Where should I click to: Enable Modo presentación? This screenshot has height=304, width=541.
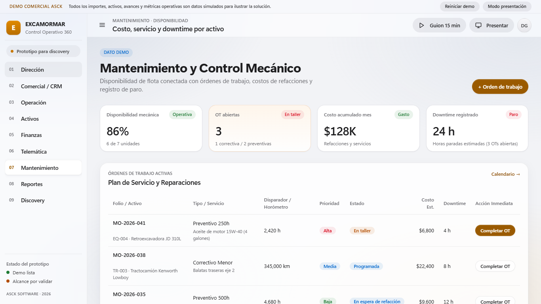[507, 6]
